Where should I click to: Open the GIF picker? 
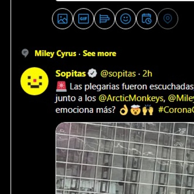click(83, 19)
